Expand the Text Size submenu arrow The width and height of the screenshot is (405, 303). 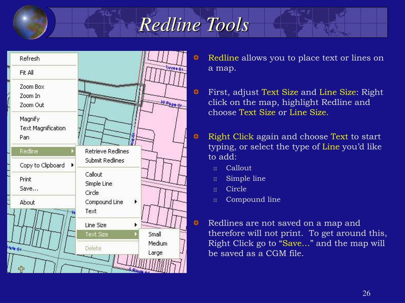(136, 234)
